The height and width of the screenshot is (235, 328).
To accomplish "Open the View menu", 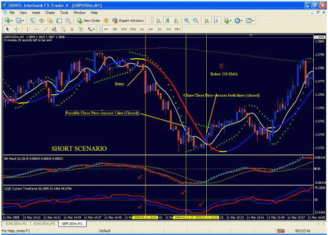I will point(23,13).
